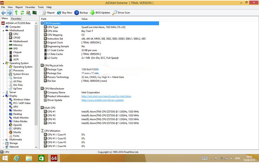
Task: Open the users icon in toolbar
Action: point(28,13)
